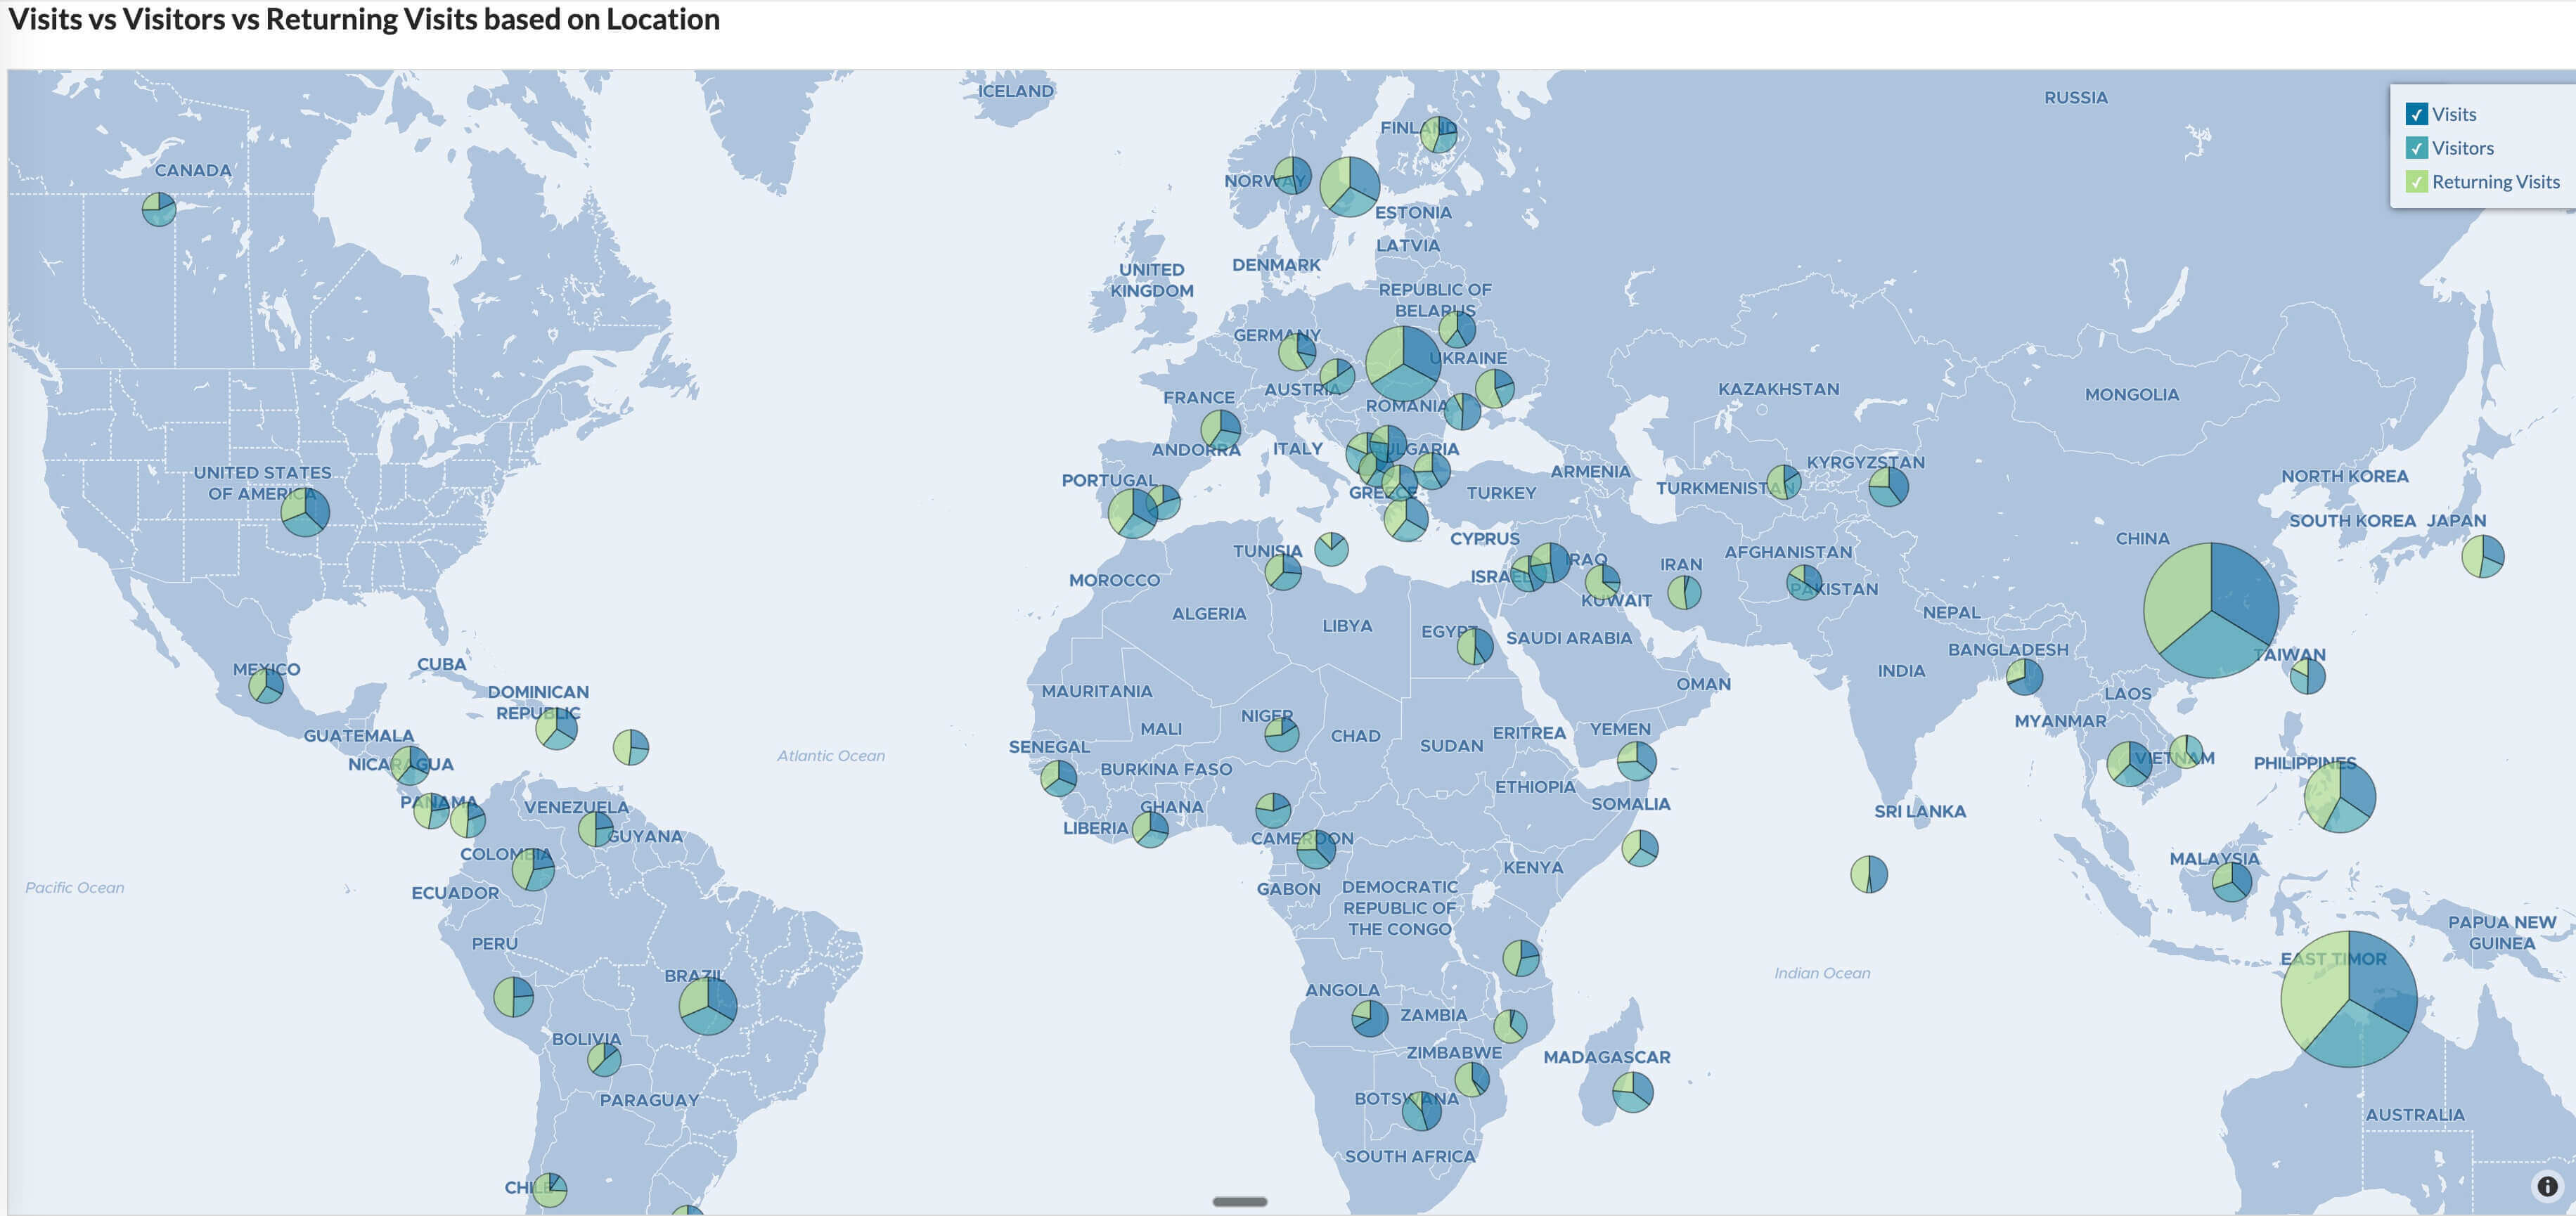Click the pie chart over Zambia
Screen dimensions: 2576x1216
point(1510,1026)
